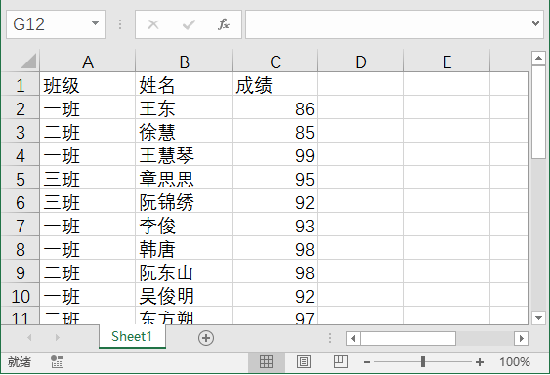Switch to Page Break Preview icon

point(340,361)
